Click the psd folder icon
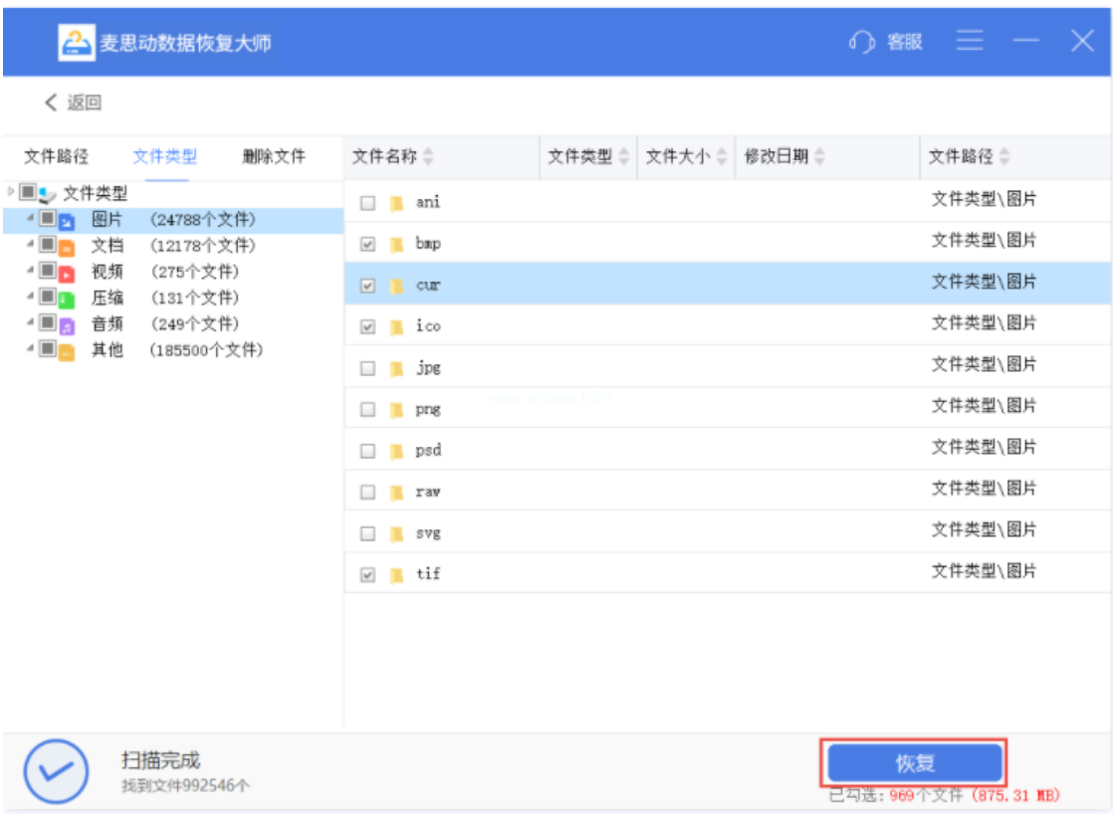Screen dimensions: 1113x814 (397, 451)
